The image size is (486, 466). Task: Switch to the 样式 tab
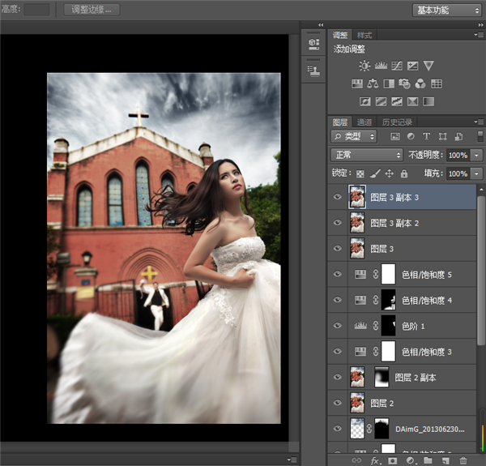pyautogui.click(x=364, y=36)
